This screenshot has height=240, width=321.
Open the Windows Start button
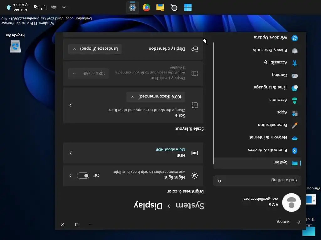[188, 7]
